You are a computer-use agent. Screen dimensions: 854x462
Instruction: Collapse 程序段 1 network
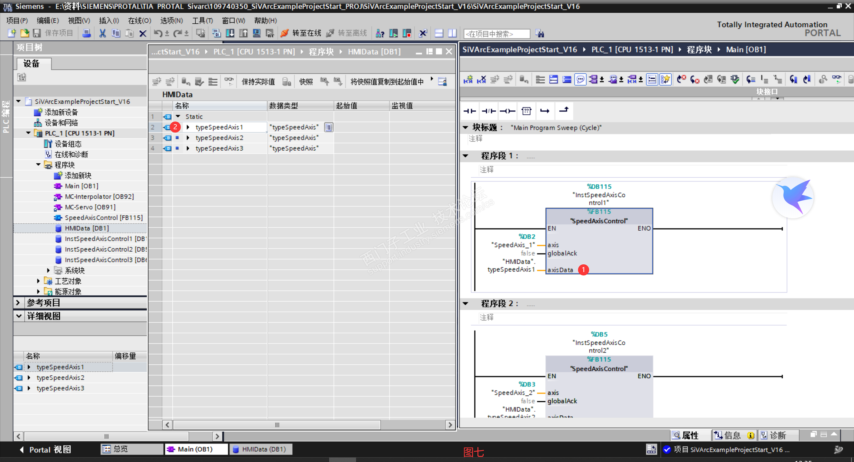pos(466,156)
